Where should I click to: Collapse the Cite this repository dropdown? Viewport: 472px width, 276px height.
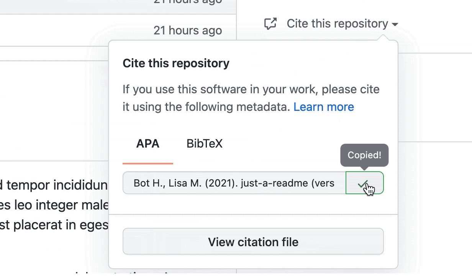tap(343, 24)
